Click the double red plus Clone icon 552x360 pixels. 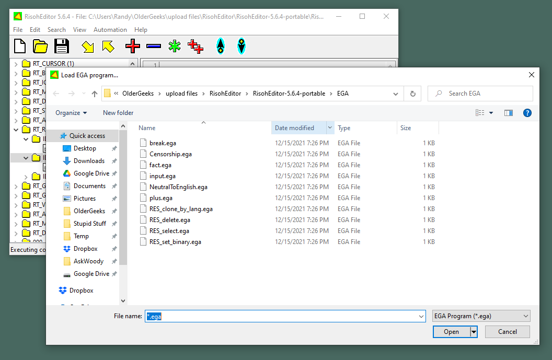click(195, 46)
